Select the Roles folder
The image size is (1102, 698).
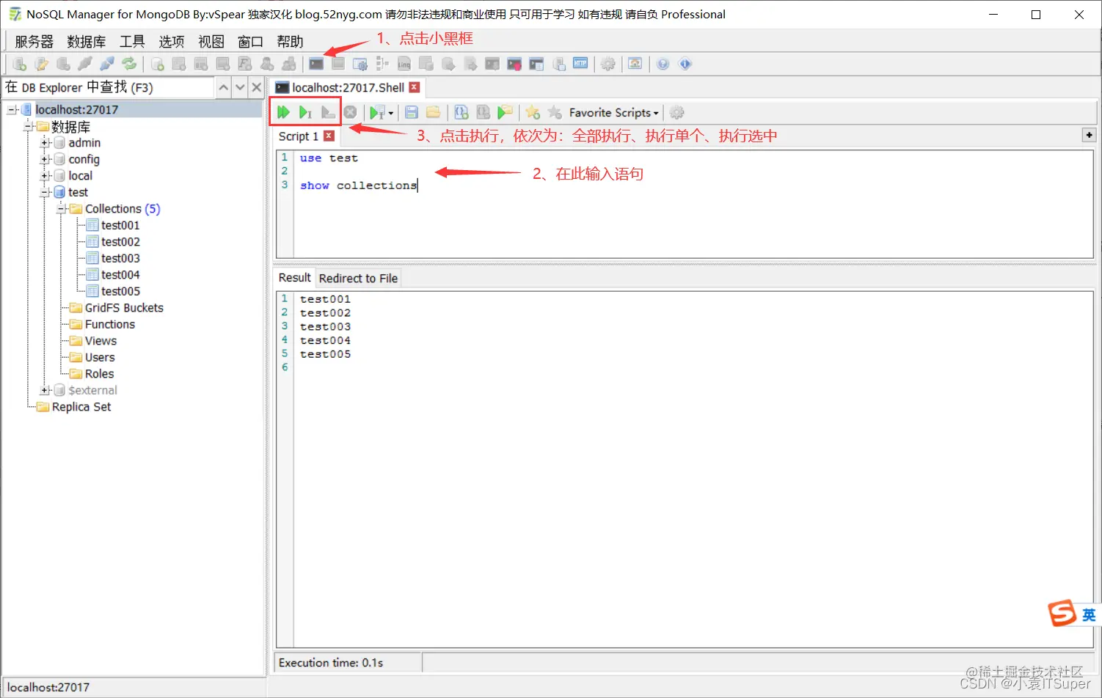click(99, 374)
